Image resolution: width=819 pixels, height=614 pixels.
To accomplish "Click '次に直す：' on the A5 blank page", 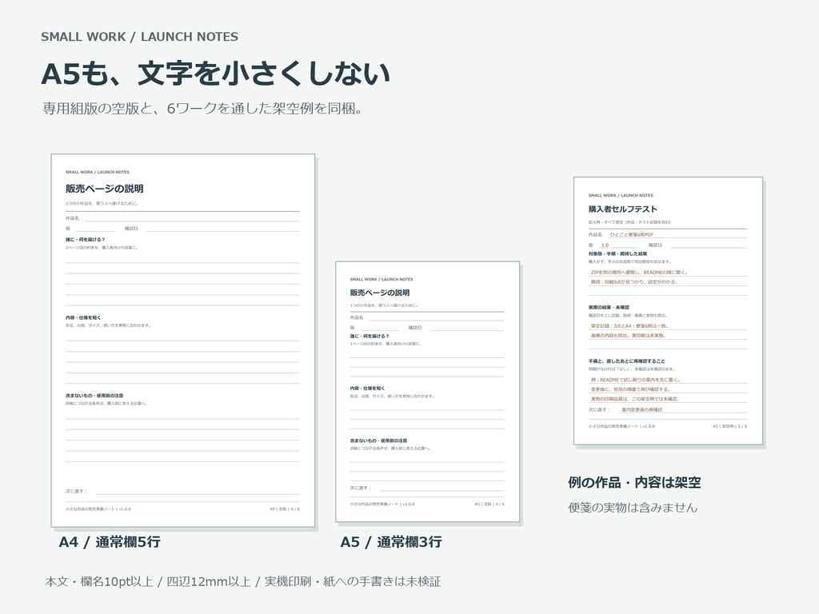I will (361, 488).
